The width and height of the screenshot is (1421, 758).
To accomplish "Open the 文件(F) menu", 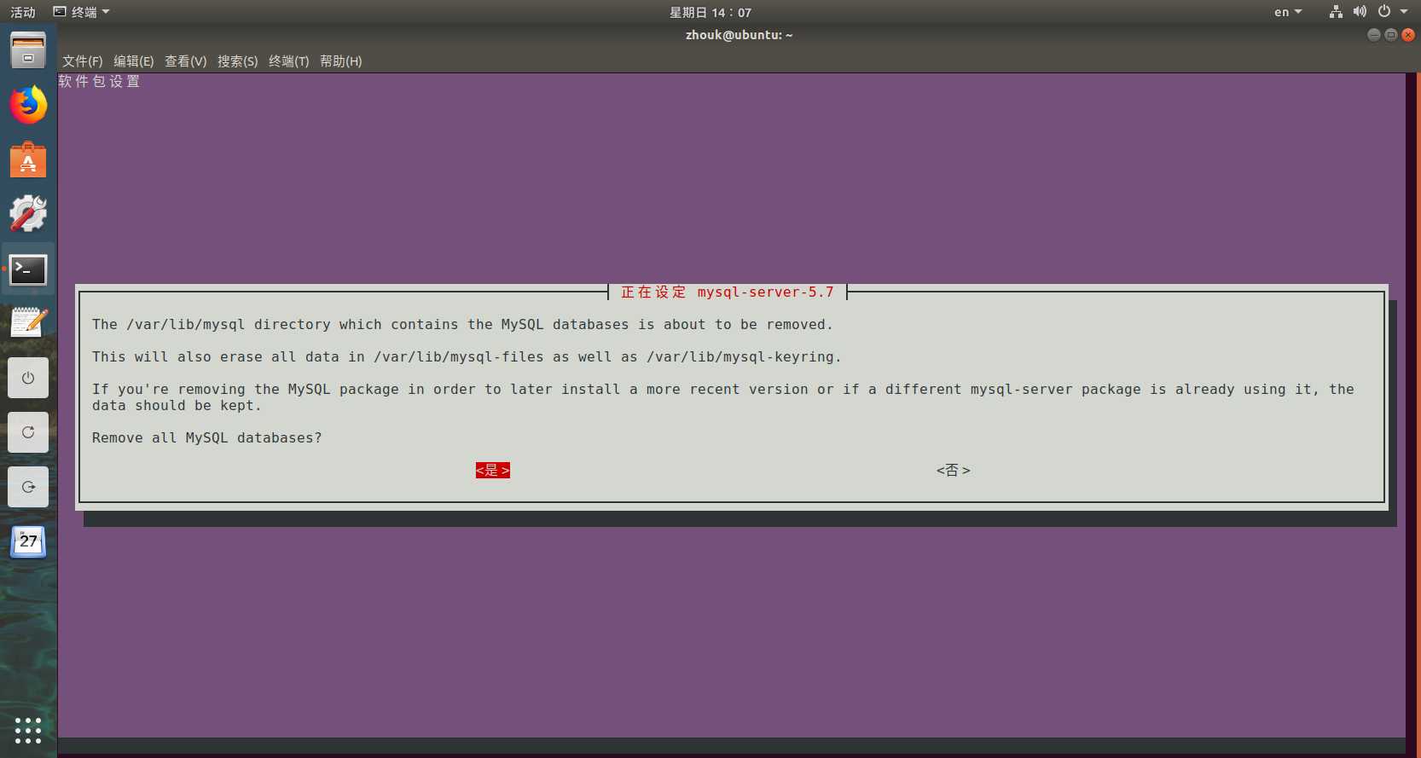I will 82,61.
